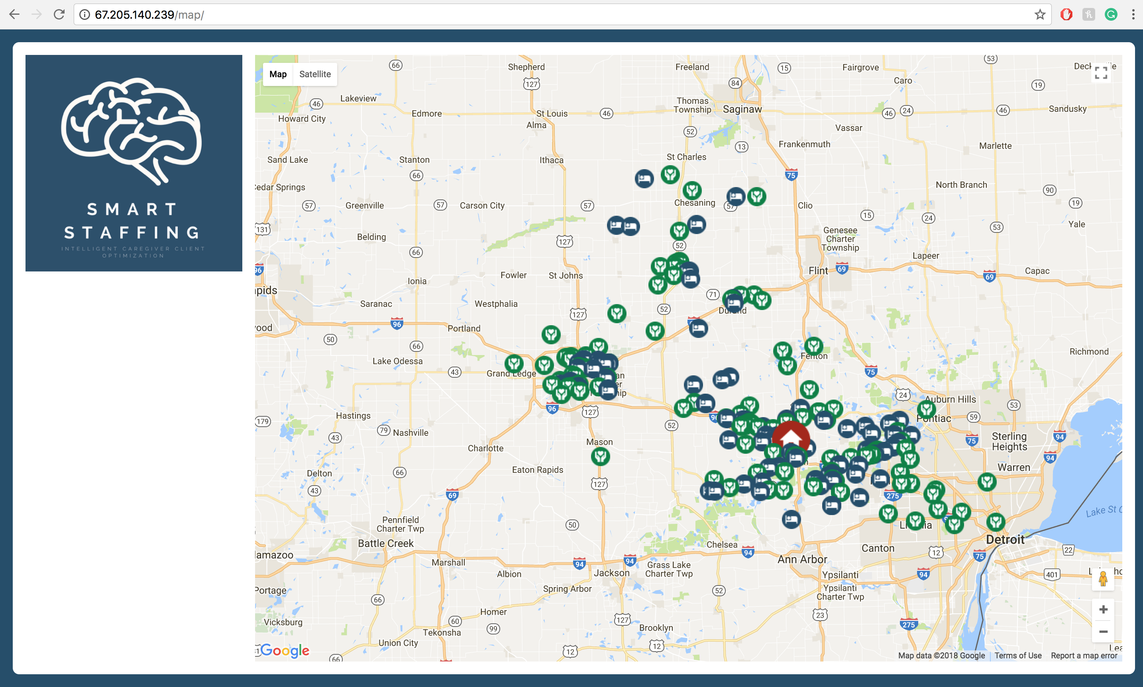Click the green marker west of Grand Ledge
Image resolution: width=1143 pixels, height=687 pixels.
click(514, 364)
